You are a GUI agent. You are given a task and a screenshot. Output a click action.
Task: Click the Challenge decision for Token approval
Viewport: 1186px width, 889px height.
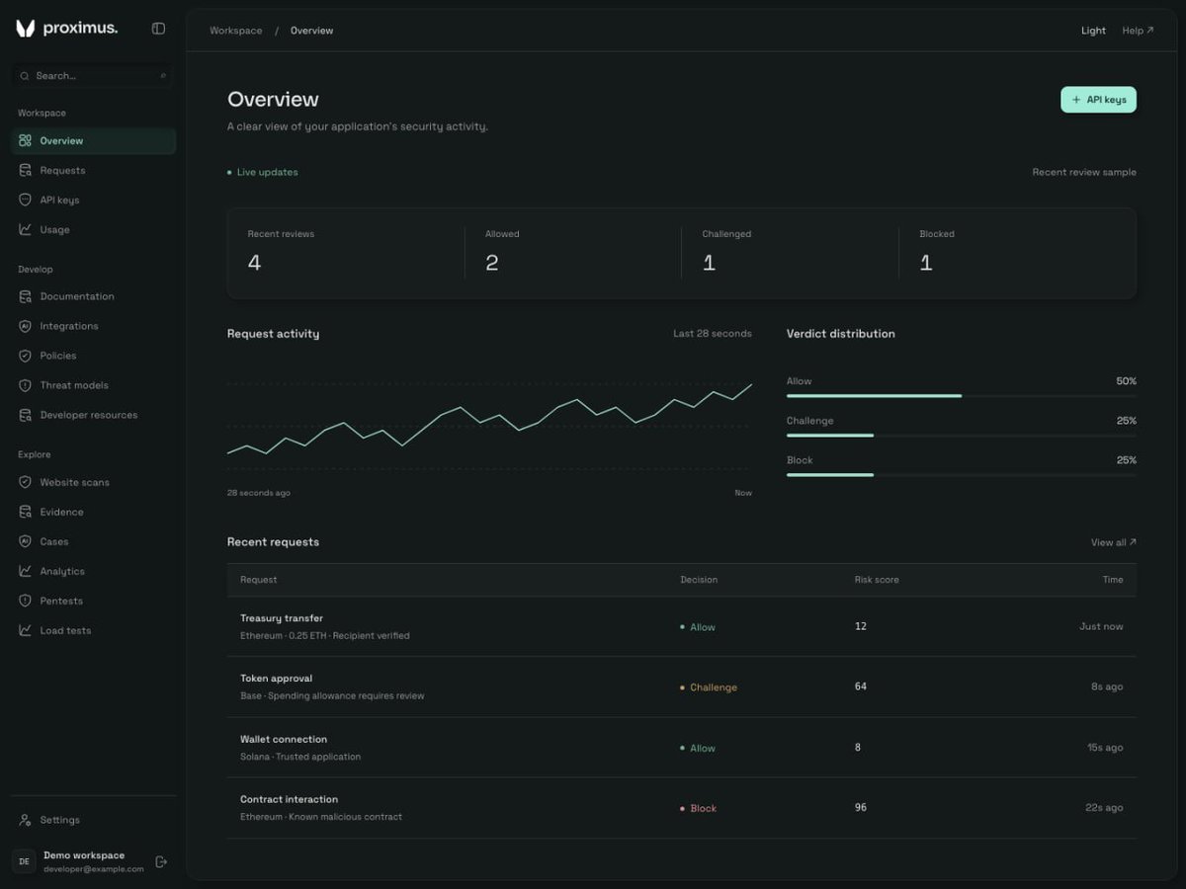coord(709,687)
